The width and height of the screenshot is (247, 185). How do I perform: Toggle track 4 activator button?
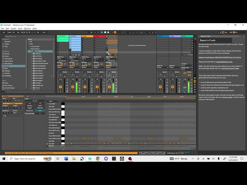[x=97, y=87]
